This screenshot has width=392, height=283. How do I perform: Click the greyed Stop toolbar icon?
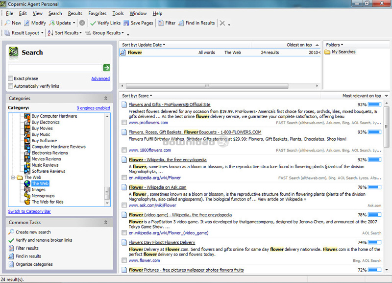[x=82, y=23]
